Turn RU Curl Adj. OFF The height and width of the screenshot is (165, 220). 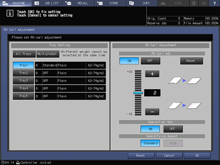(151, 61)
